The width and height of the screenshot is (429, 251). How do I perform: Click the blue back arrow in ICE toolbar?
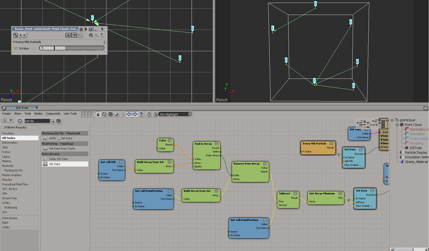coord(129,114)
